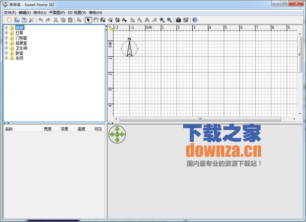The width and height of the screenshot is (306, 222).
Task: Expand the 起居室 category node
Action: coord(6,43)
